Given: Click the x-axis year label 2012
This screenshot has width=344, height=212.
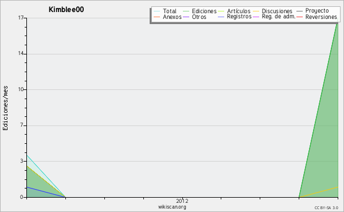Looking at the screenshot, I should tap(182, 201).
